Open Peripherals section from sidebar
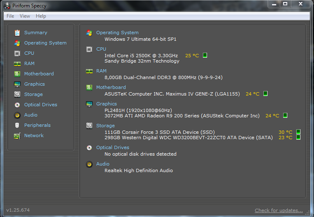The height and width of the screenshot is (217, 314). point(37,125)
